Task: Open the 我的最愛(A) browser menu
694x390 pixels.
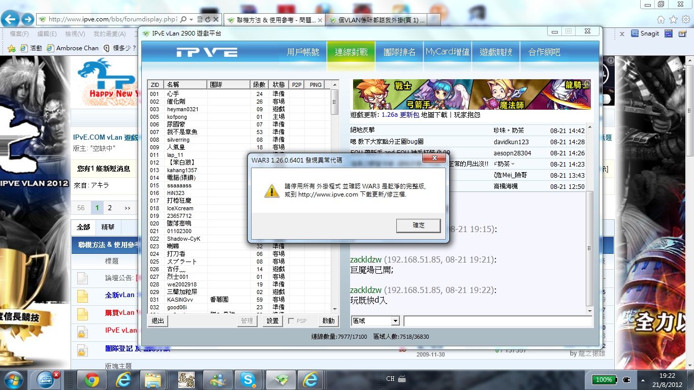Action: pyautogui.click(x=109, y=34)
